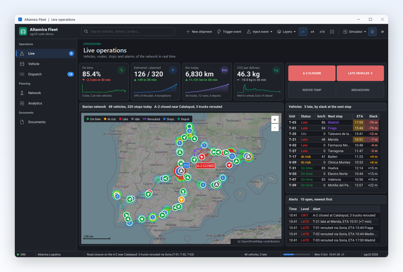
Task: Open the Inject event dropdown
Action: [x=260, y=32]
